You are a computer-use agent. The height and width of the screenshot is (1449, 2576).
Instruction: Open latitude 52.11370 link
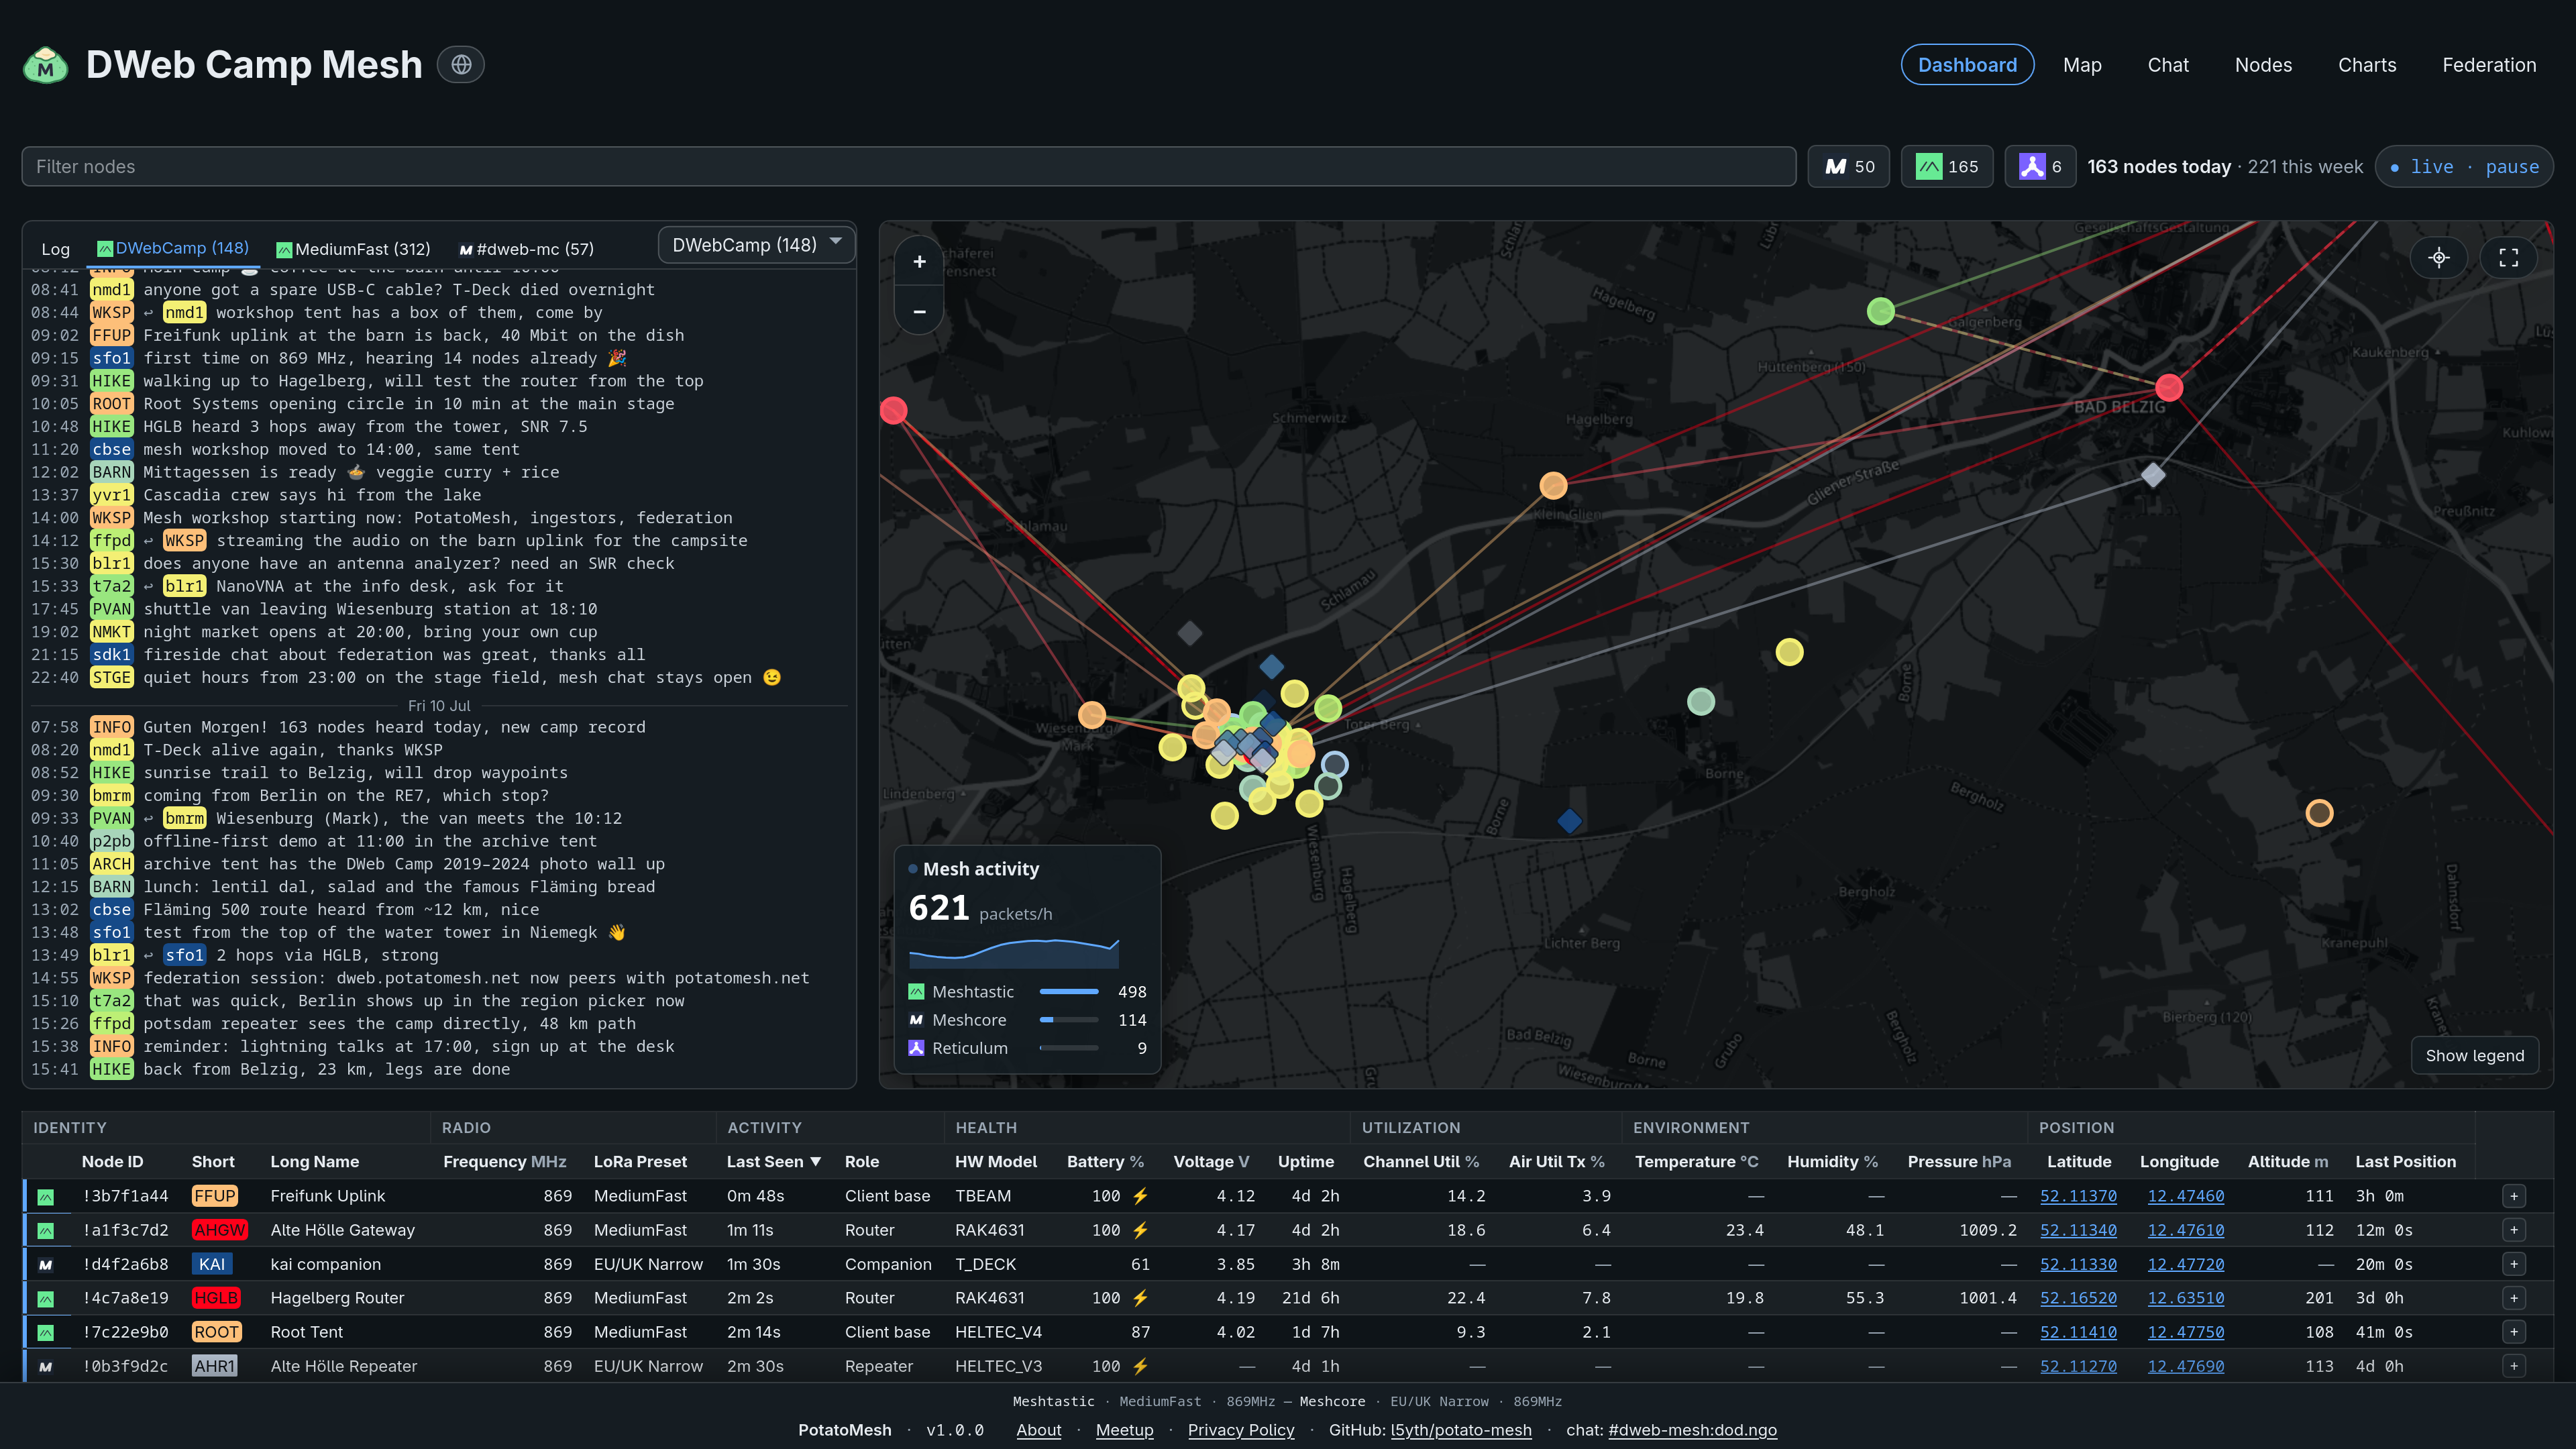point(2078,1196)
